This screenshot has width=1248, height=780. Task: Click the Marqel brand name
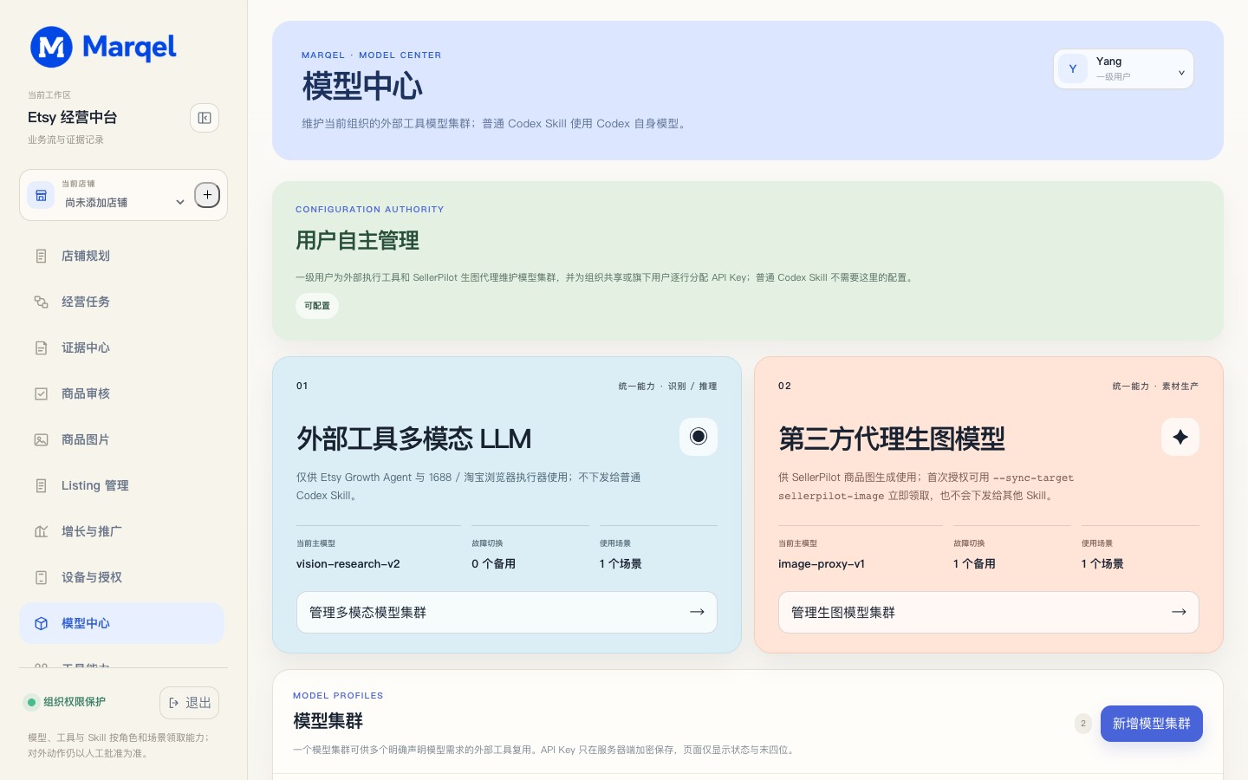tap(129, 48)
